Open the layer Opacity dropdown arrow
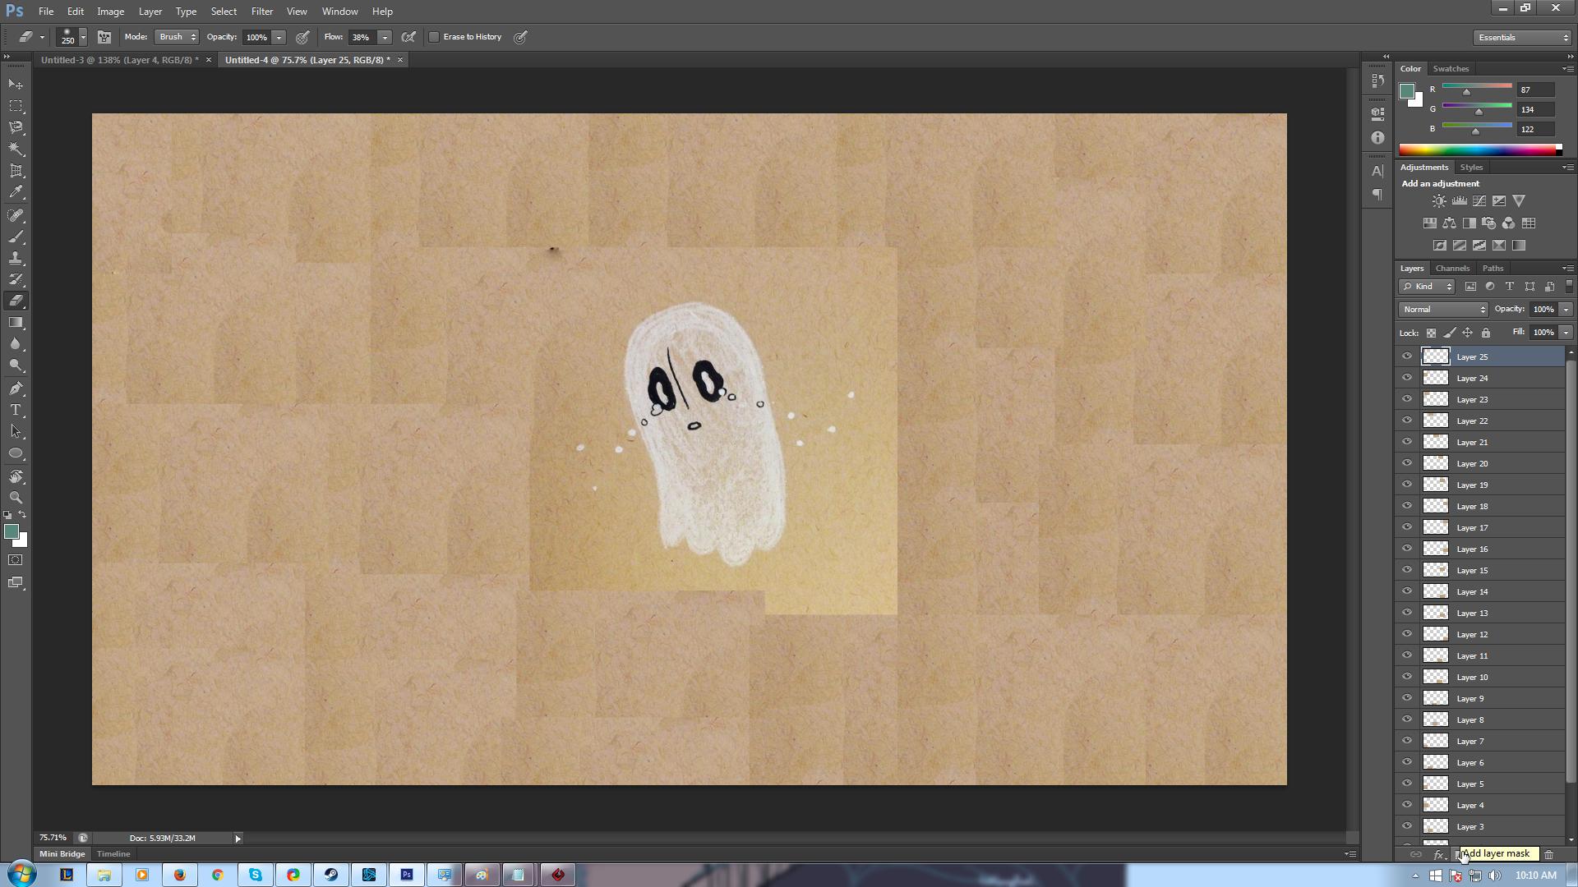 [x=1566, y=310]
